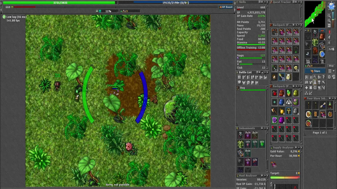Image resolution: width=337 pixels, height=189 pixels.
Task: Click the chart graph control button
Action: (311, 93)
